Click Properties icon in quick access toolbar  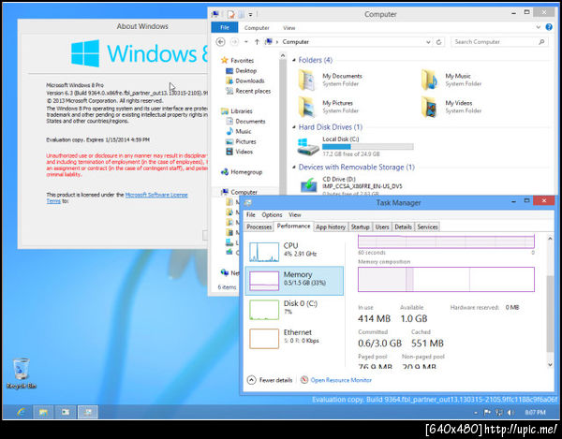[x=231, y=14]
